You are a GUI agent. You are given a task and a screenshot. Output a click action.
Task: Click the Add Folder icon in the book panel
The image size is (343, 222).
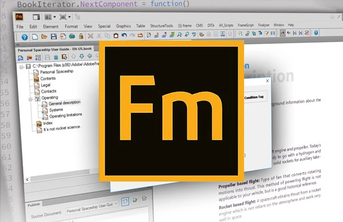coord(29,57)
